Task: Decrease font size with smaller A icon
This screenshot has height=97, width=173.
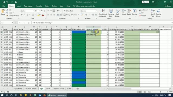Action: coord(44,11)
